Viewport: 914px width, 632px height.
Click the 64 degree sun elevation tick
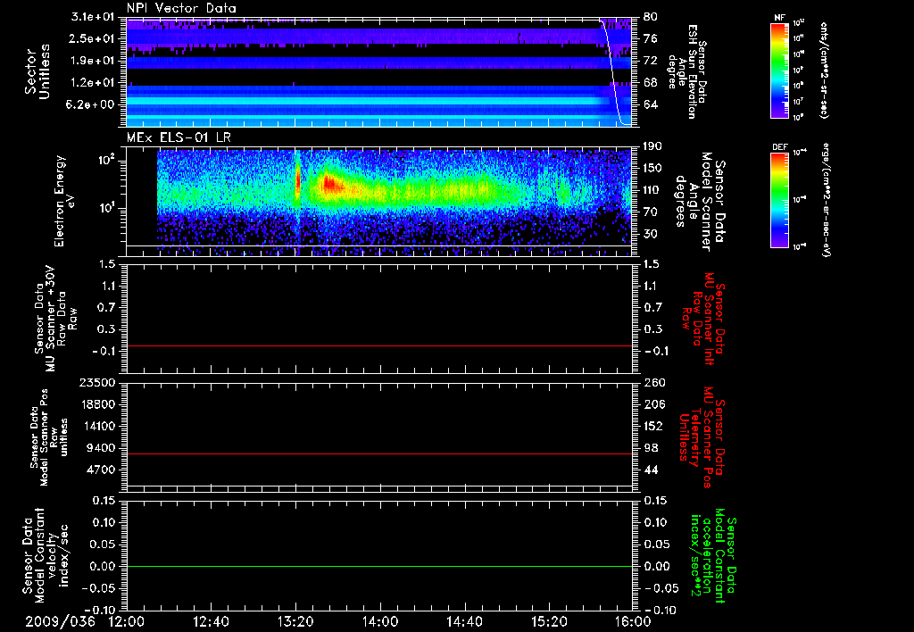[651, 104]
